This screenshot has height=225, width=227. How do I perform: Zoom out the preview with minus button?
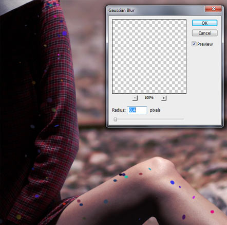point(135,98)
